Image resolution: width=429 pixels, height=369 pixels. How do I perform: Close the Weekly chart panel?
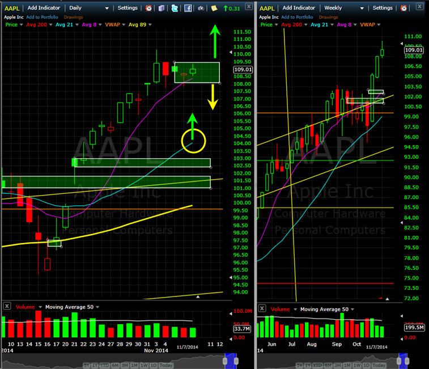coord(419,7)
